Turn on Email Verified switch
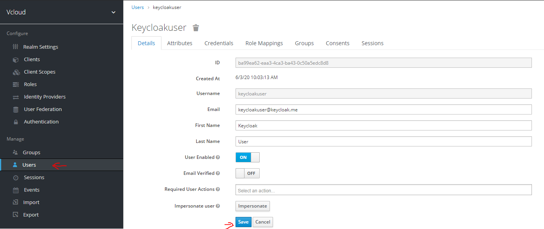Screen dimensions: 544x229 tap(247, 173)
